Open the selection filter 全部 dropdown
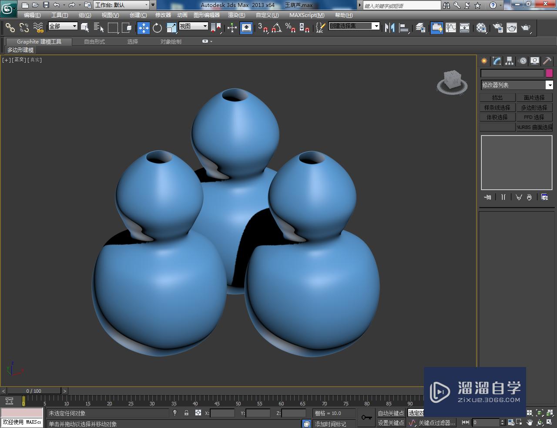Viewport: 557px width, 428px height. point(63,26)
